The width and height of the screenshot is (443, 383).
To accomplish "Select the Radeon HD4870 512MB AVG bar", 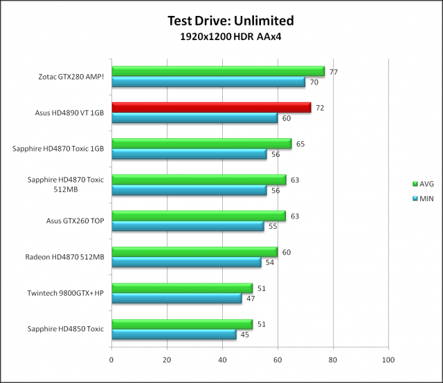I will tap(195, 252).
